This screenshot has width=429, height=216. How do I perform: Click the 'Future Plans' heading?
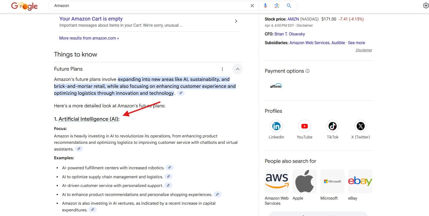(x=68, y=69)
